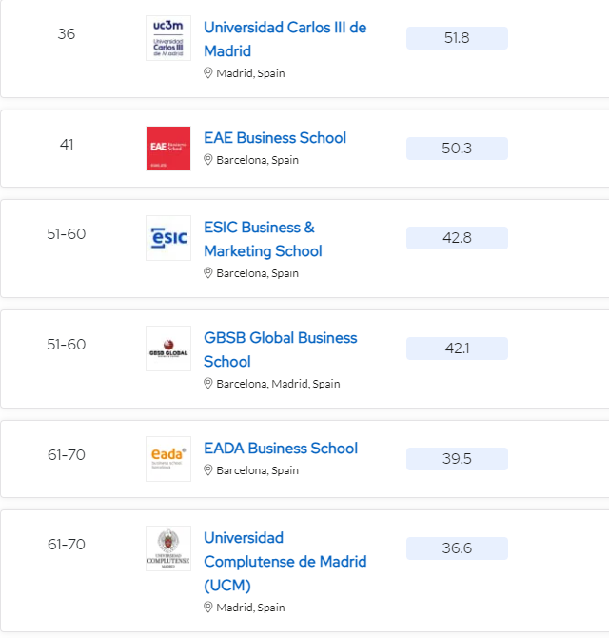Click location pin under EAE Business School
This screenshot has width=609, height=638.
point(208,160)
